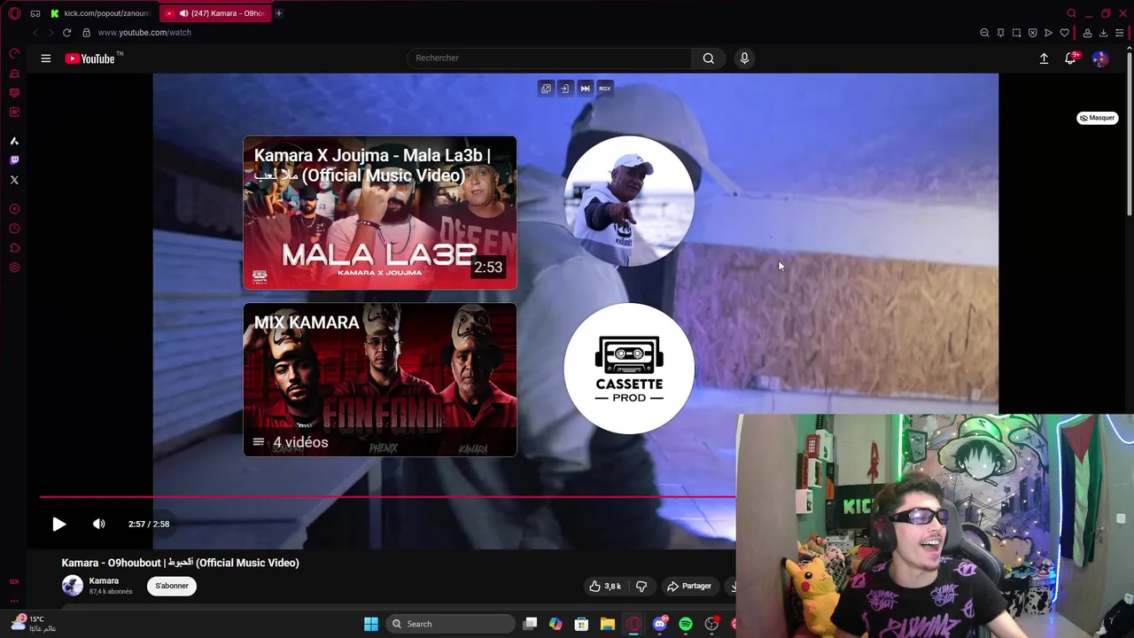Open the MIX KAMARA playlist card

click(380, 380)
